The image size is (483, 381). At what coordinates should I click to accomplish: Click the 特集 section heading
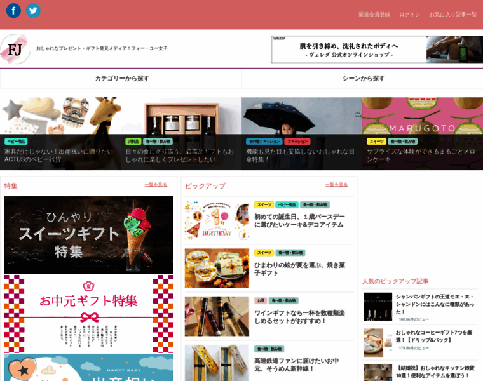coord(10,186)
